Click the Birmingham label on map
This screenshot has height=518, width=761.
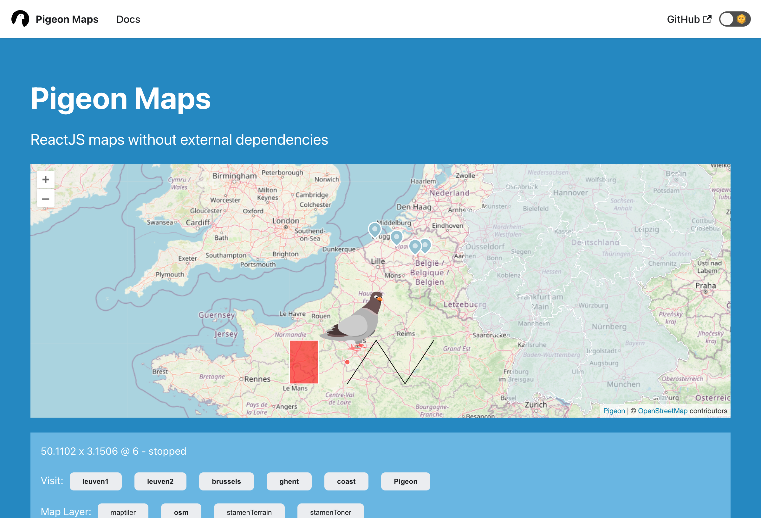(234, 176)
